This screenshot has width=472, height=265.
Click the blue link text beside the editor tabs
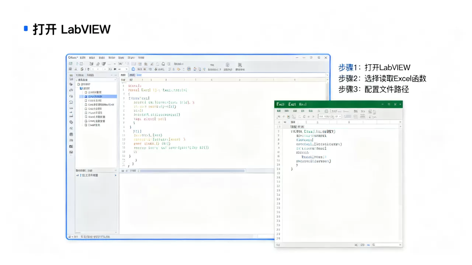point(139,75)
